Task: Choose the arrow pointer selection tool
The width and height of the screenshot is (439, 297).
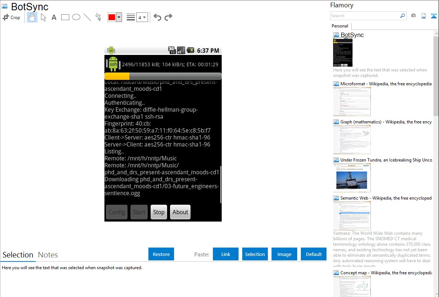Action: pos(43,17)
